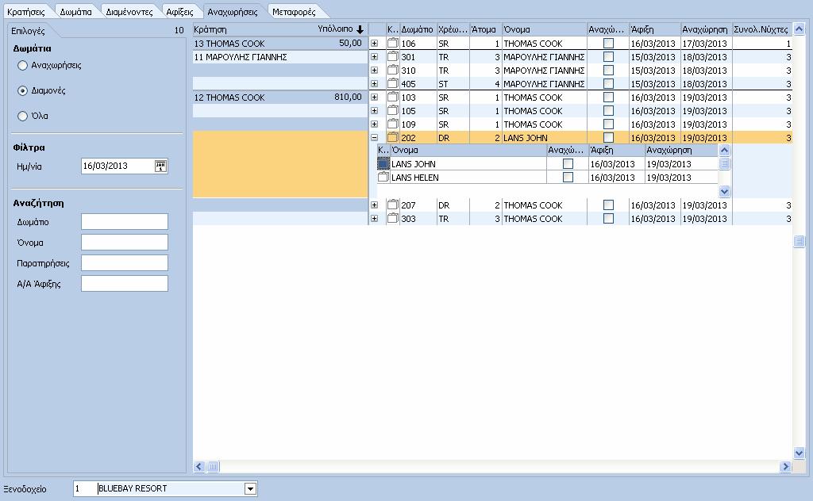Viewport: 813px width, 501px height.
Task: Open the calendar picker for Ημ/νία date
Action: [x=160, y=166]
